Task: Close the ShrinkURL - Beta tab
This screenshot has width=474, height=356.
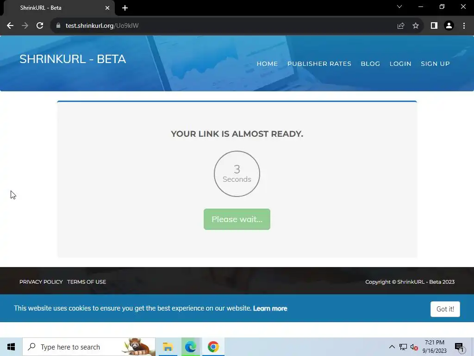Action: pos(107,8)
